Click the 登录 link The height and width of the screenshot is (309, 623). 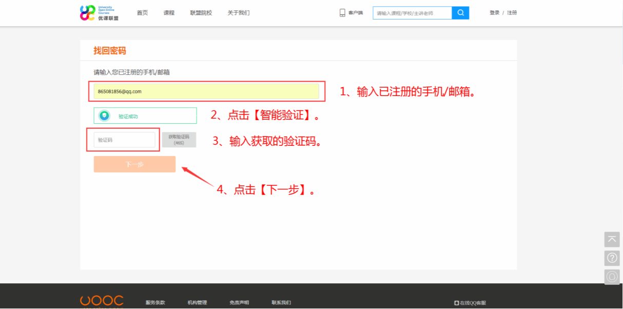click(494, 13)
